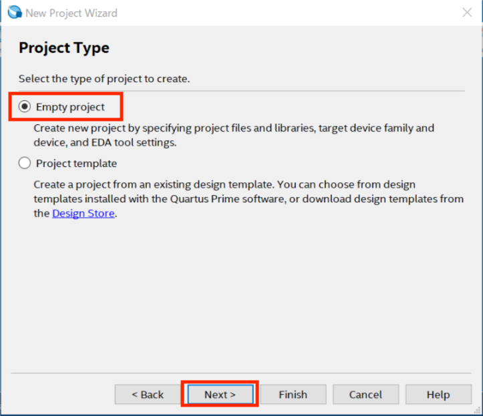This screenshot has height=416, width=483.
Task: Close the New Project Wizard window
Action: click(467, 12)
